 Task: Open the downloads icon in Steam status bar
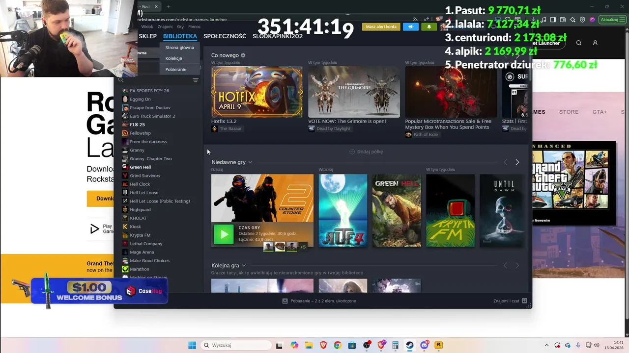pyautogui.click(x=285, y=301)
